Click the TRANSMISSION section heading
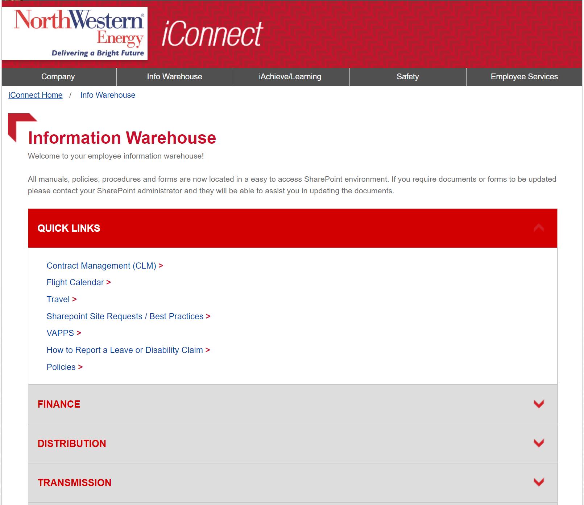Viewport: 584px width, 505px height. click(x=74, y=483)
